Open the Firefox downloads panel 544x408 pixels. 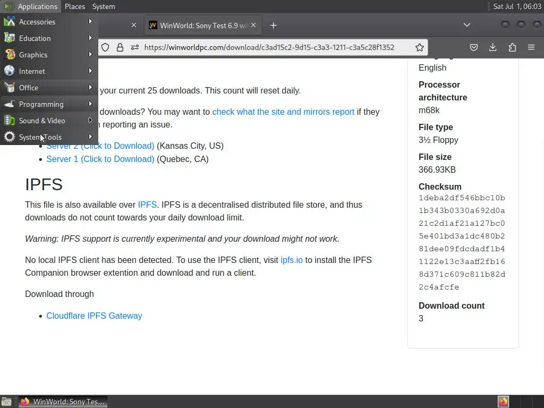[492, 47]
